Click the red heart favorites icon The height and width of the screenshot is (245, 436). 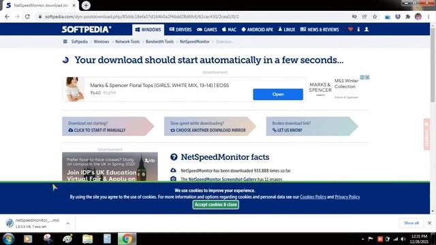pos(350,29)
